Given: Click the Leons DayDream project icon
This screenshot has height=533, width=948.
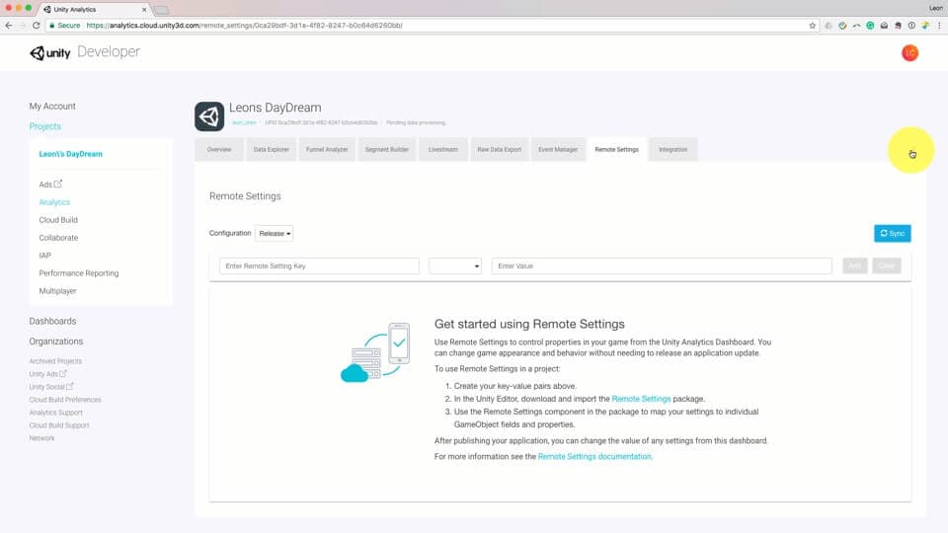Looking at the screenshot, I should click(x=209, y=116).
